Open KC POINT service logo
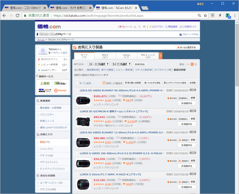This screenshot has width=239, height=194. tap(60, 90)
